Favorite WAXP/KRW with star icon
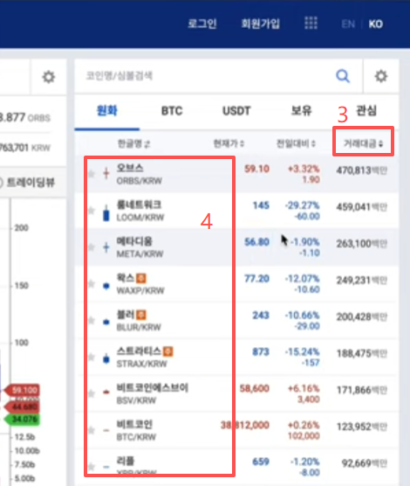The height and width of the screenshot is (486, 410). pyautogui.click(x=91, y=283)
